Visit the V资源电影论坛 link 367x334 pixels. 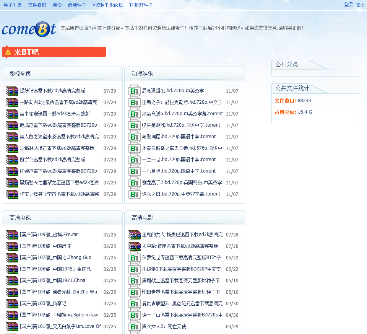tap(108, 5)
